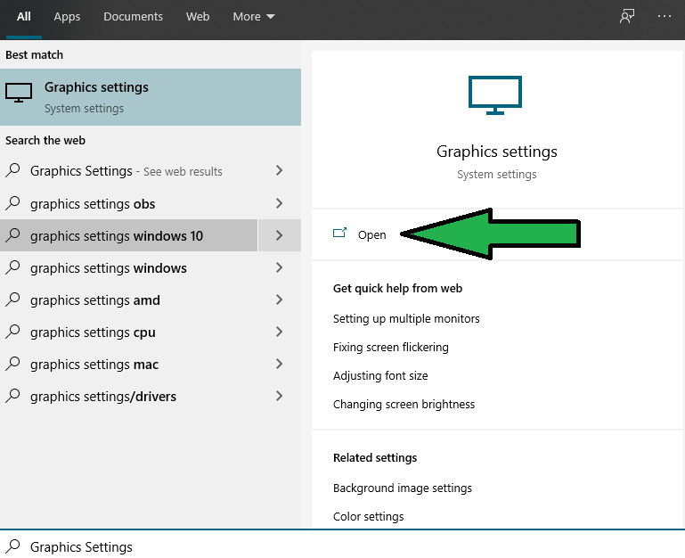Open 'Adjusting font size' help link
The height and width of the screenshot is (558, 685).
pos(380,375)
